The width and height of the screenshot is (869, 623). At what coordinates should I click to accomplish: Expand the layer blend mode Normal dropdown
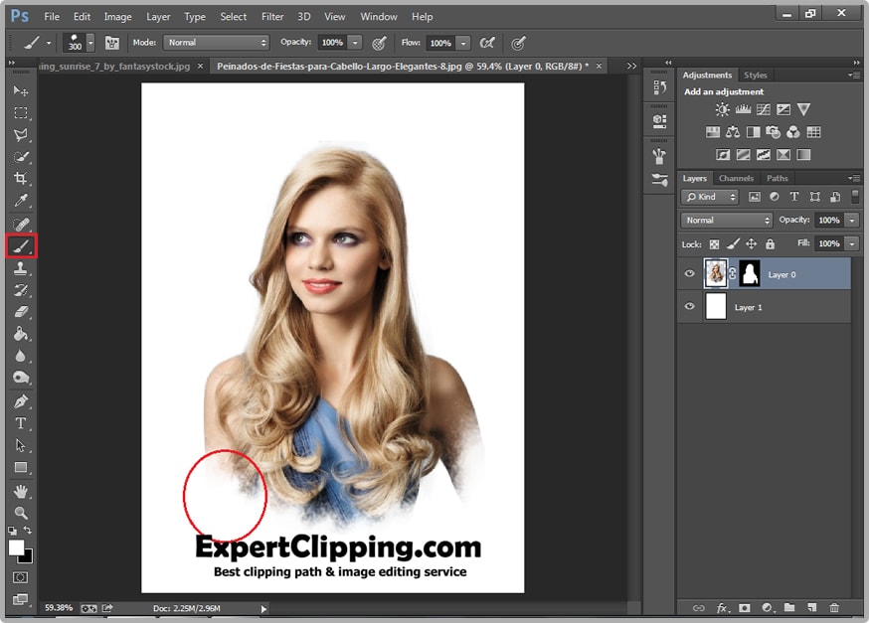click(727, 220)
